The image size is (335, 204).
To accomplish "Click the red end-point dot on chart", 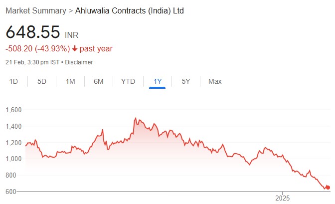I will tap(328, 188).
